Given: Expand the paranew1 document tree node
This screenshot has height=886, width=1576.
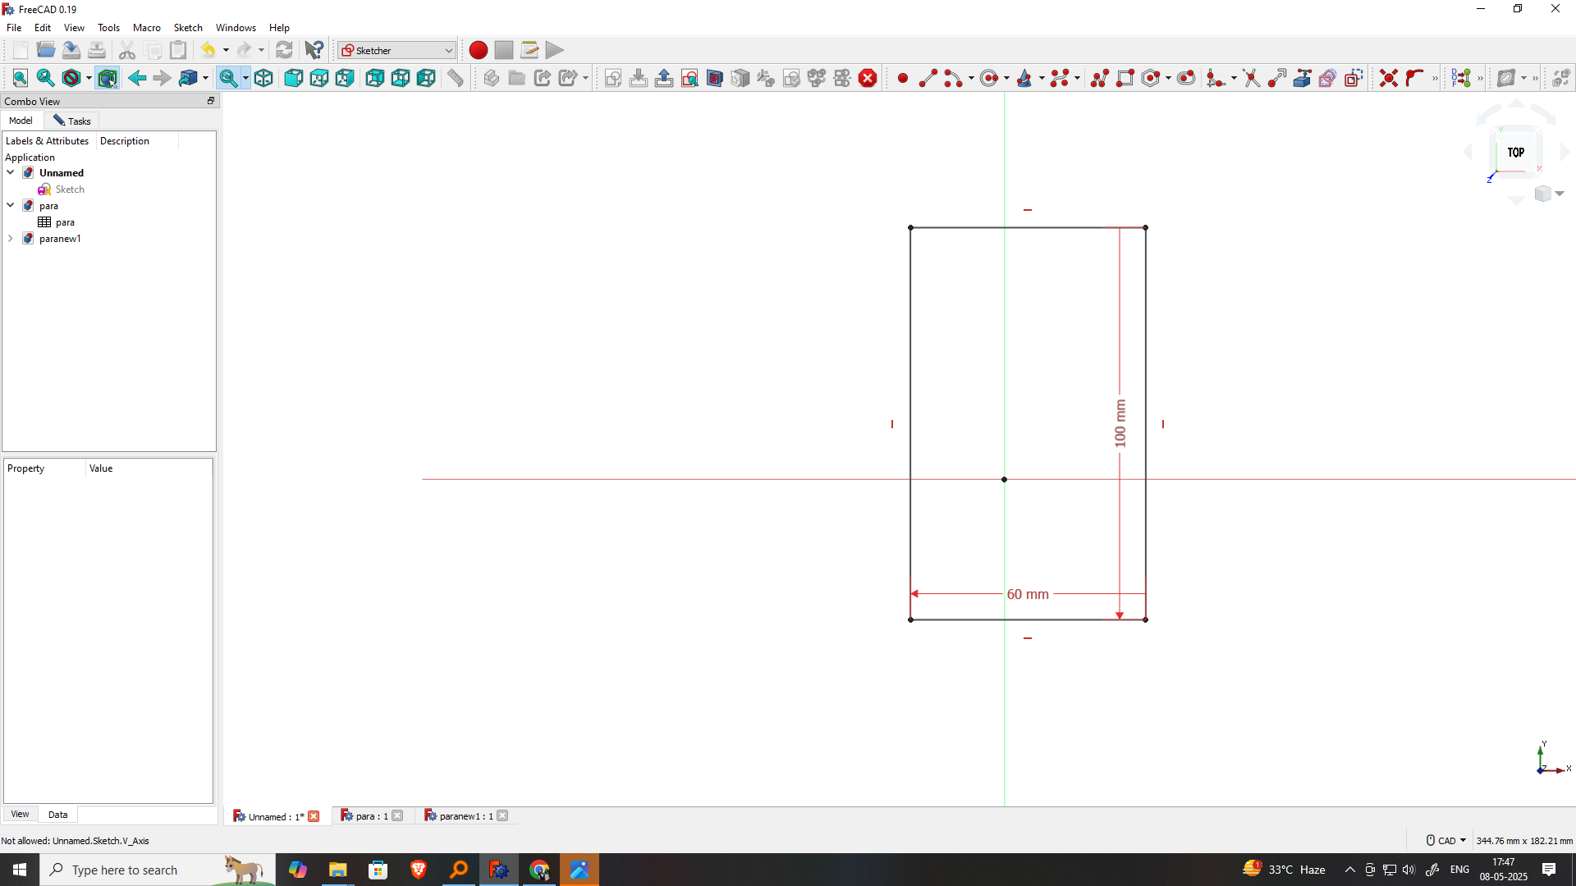Looking at the screenshot, I should click(11, 239).
